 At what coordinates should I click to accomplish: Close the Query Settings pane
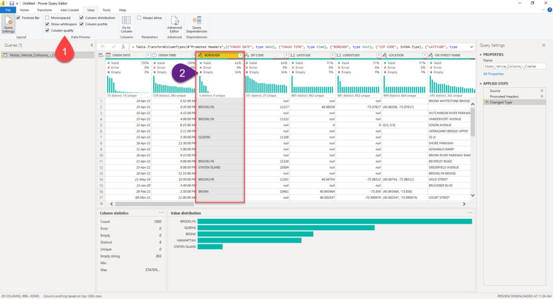tap(543, 45)
